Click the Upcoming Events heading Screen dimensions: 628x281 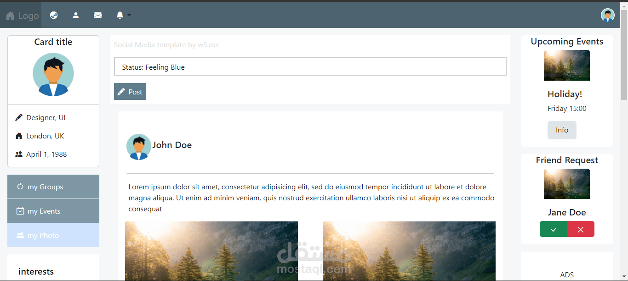(567, 41)
